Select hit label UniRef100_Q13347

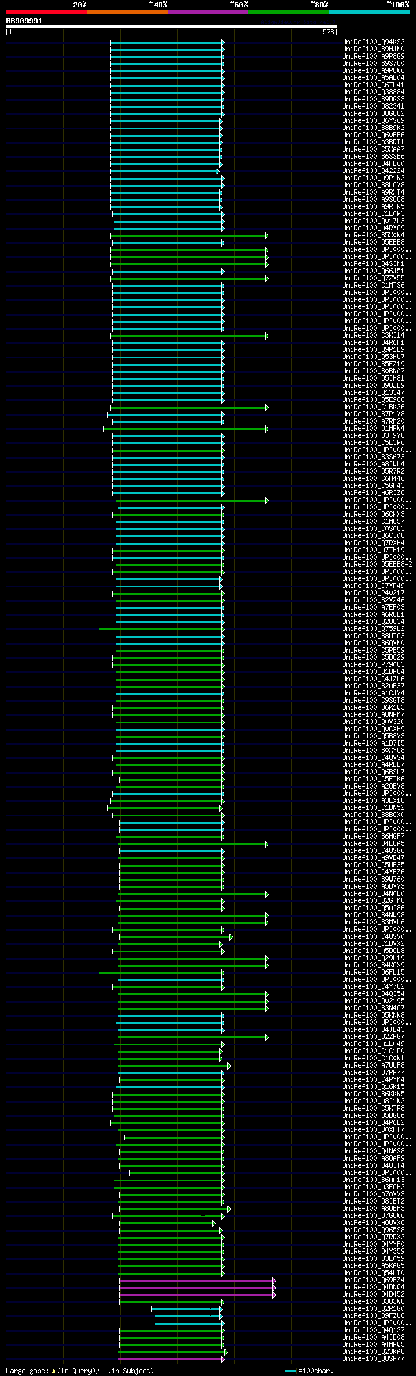373,392
